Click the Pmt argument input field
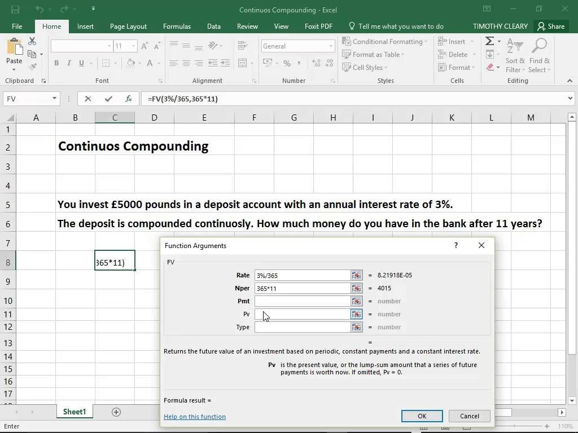Viewport: 578px width, 433px height. (x=302, y=301)
